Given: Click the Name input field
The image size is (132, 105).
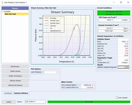Looking at the screenshot, I should [35, 102].
